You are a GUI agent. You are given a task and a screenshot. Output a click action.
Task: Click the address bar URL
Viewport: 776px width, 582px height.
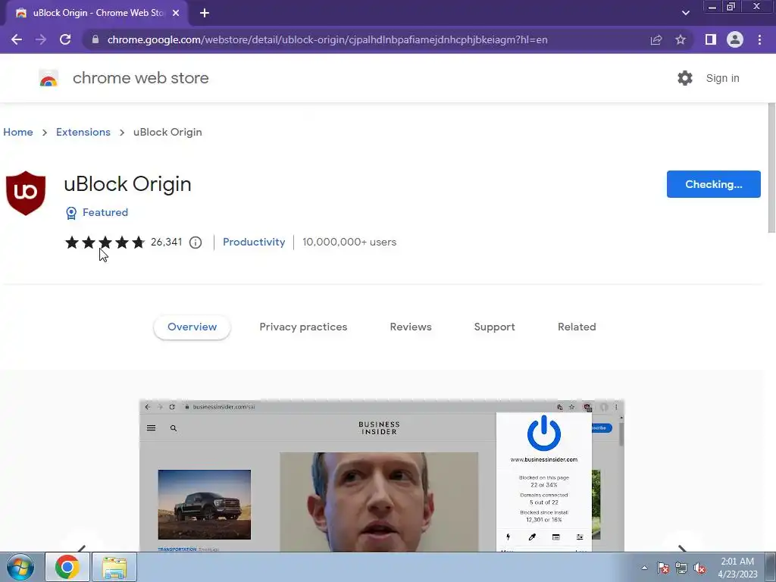(327, 39)
